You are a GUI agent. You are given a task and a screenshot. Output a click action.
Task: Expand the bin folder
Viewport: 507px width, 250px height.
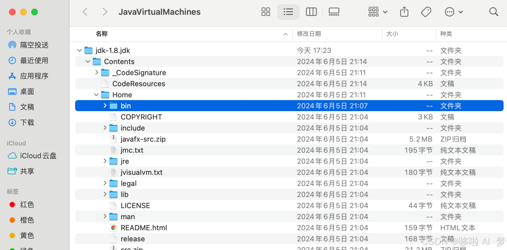coord(105,106)
